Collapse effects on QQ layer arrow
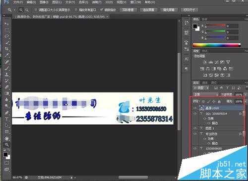The image size is (248, 181). tap(245, 114)
